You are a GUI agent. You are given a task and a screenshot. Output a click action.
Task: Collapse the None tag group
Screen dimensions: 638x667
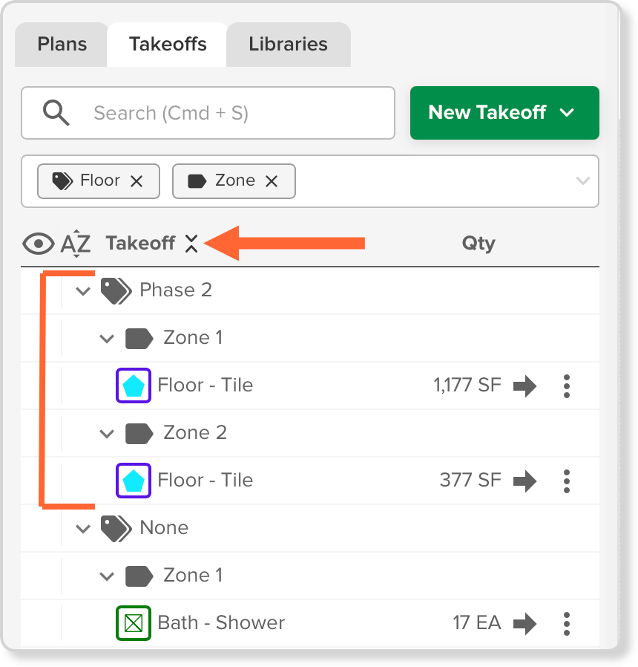[x=83, y=529]
